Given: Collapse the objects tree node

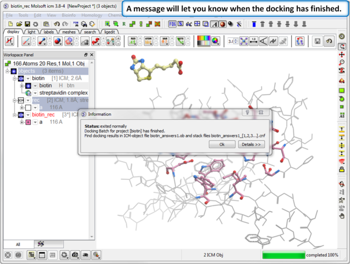Looking at the screenshot, I should [x=7, y=71].
